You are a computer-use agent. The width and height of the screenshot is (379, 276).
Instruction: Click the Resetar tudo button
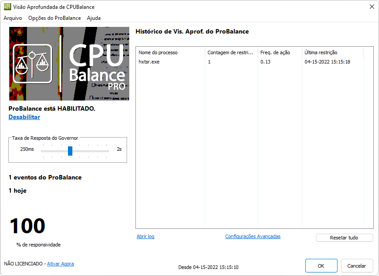pos(344,238)
